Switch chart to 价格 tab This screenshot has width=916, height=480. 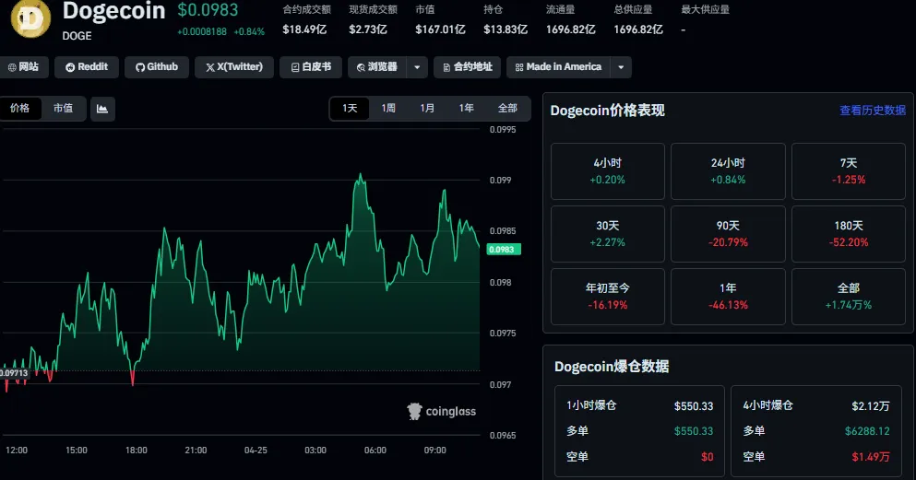click(x=20, y=109)
